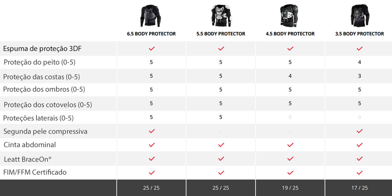This screenshot has width=392, height=196.
Task: Click 4.5 checkmark for Espuma de proteção 3DF
Action: point(290,49)
